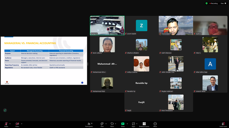Click the muted mic icon beside kevin rafanio
This screenshot has height=128, width=229.
click(92, 53)
